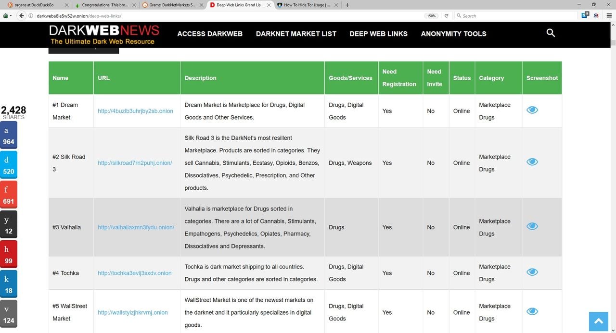Click the DarkWebNews logo in the header

[104, 35]
